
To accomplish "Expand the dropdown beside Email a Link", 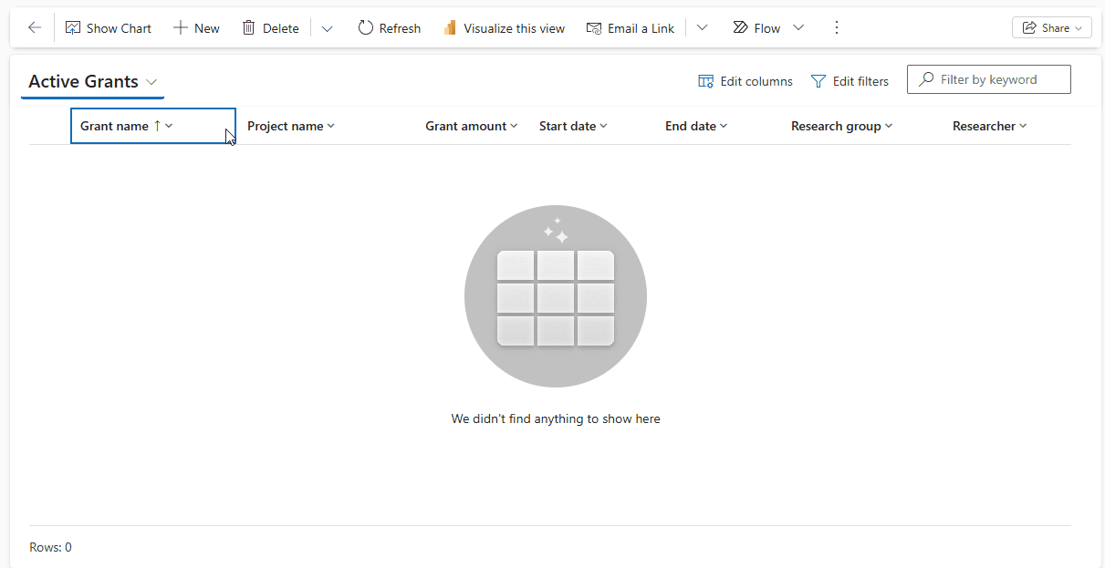I will 702,28.
